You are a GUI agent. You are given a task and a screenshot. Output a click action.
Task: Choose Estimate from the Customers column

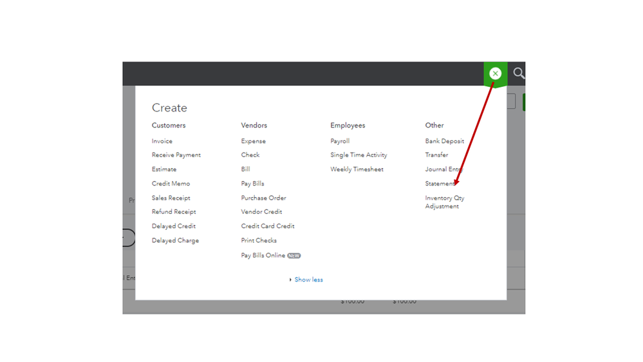[164, 169]
